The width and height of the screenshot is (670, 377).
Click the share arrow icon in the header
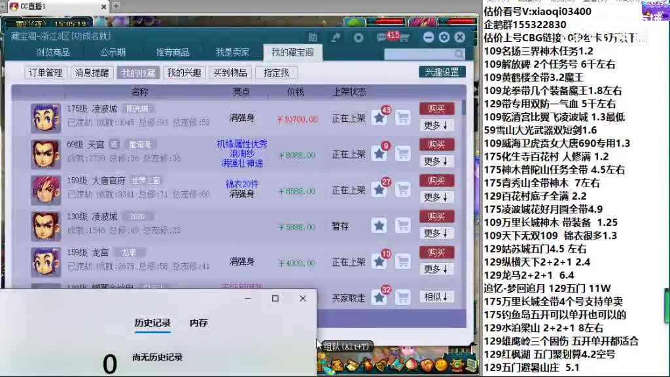tap(336, 37)
